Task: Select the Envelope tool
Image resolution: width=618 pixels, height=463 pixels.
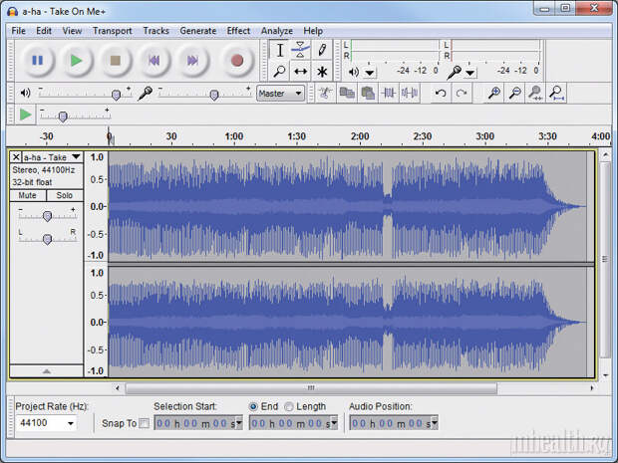Action: point(300,50)
